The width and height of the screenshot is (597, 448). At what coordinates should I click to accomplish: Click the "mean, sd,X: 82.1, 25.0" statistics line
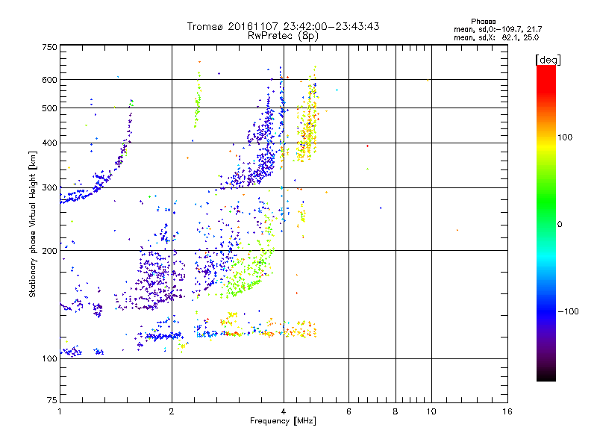tap(496, 37)
